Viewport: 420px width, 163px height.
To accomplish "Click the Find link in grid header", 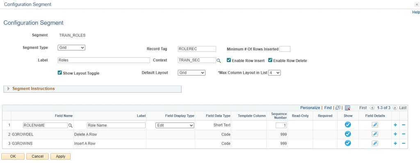I will point(328,108).
